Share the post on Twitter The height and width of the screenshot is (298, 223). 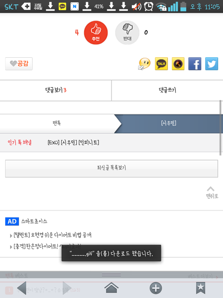point(212,64)
